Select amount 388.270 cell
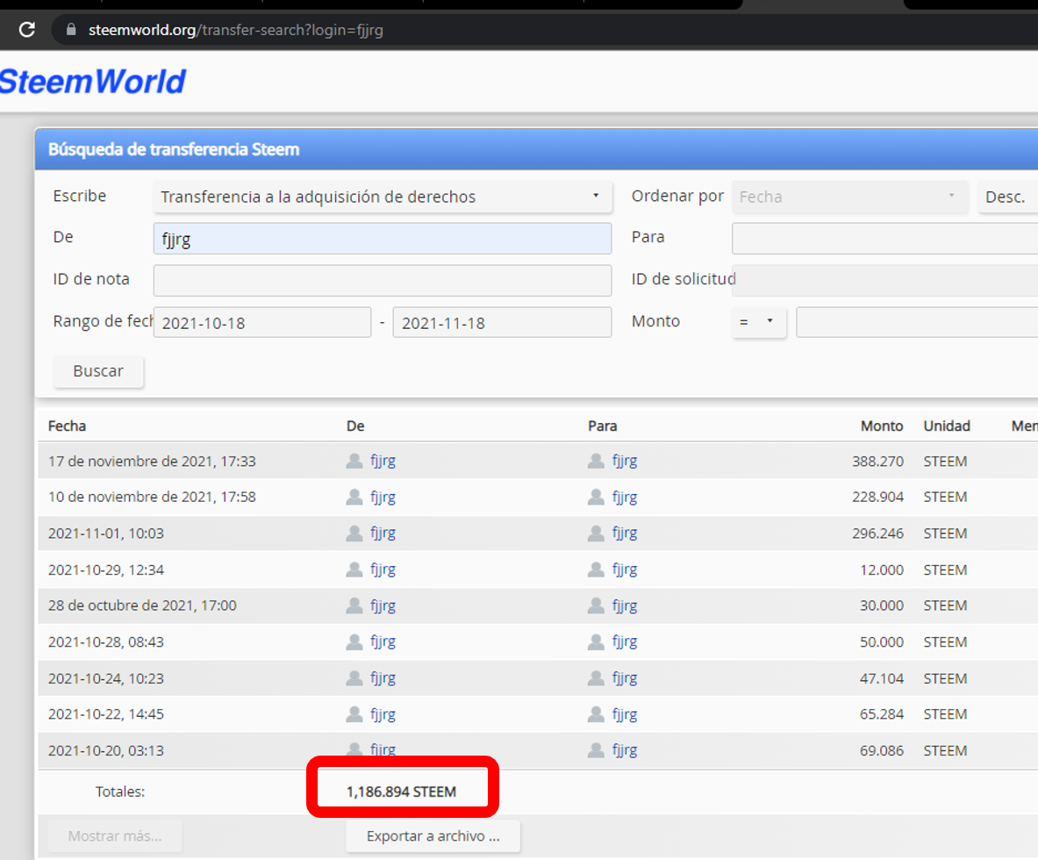The image size is (1038, 860). (x=877, y=462)
